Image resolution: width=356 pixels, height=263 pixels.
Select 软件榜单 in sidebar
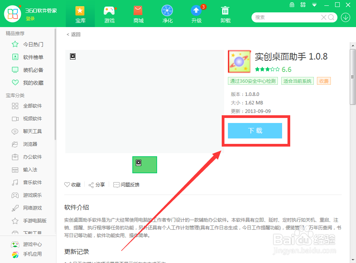(27, 57)
